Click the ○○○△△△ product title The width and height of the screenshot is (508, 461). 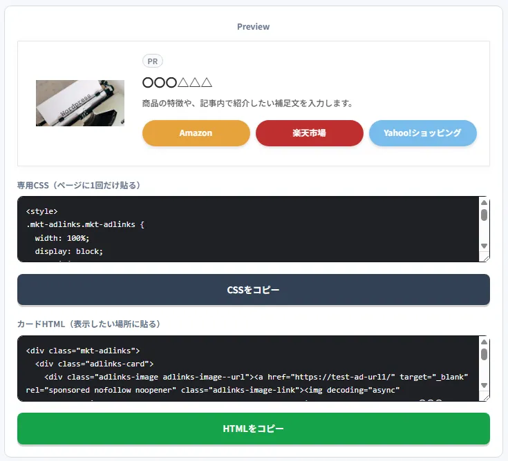coord(177,83)
